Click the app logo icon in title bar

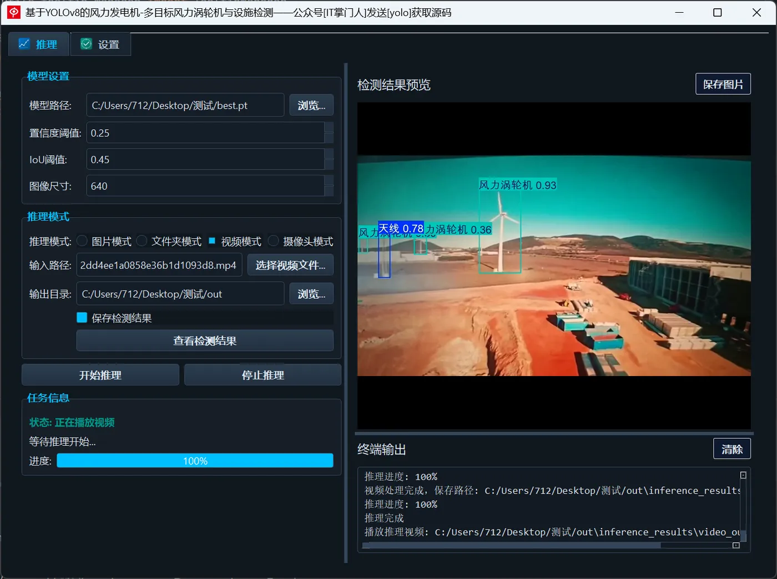point(14,12)
